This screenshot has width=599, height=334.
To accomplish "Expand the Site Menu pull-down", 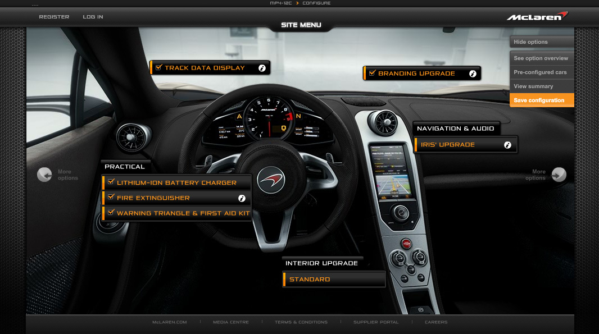I will [x=301, y=25].
